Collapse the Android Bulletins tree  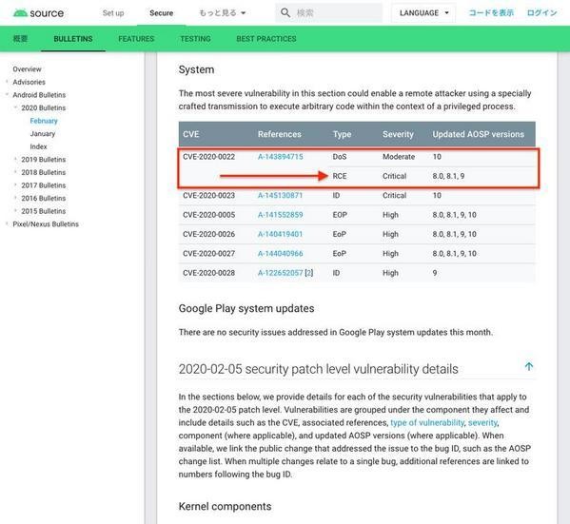pyautogui.click(x=7, y=95)
